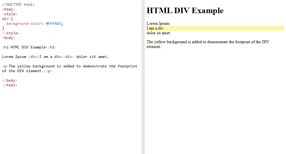Click the vertical divider between code and preview
This screenshot has height=154, width=286.
pos(143,77)
